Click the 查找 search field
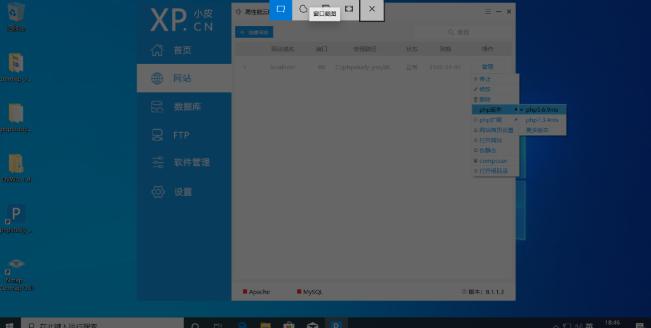This screenshot has height=328, width=651. tap(477, 32)
